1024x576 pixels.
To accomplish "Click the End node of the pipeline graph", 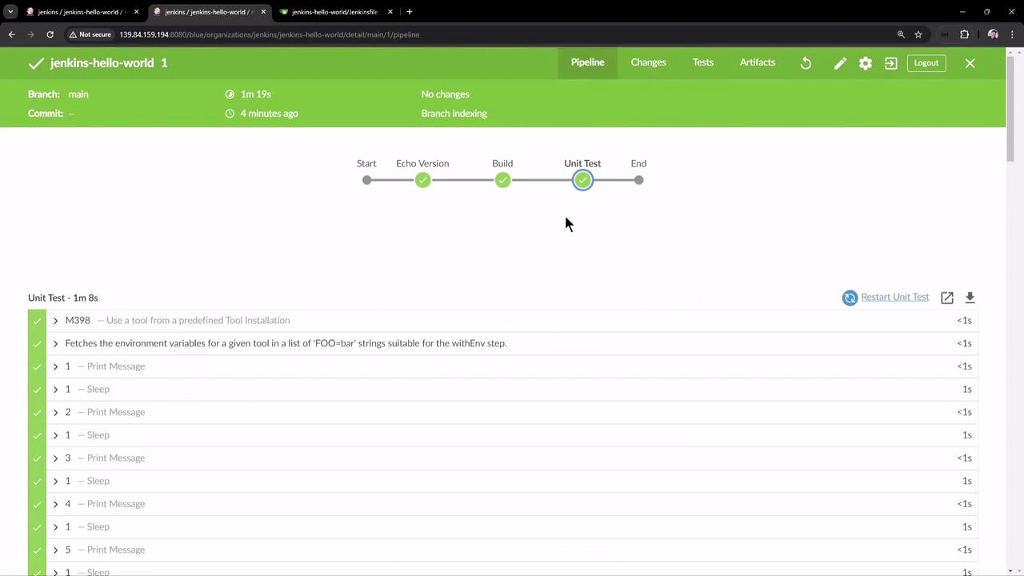I will pos(638,180).
